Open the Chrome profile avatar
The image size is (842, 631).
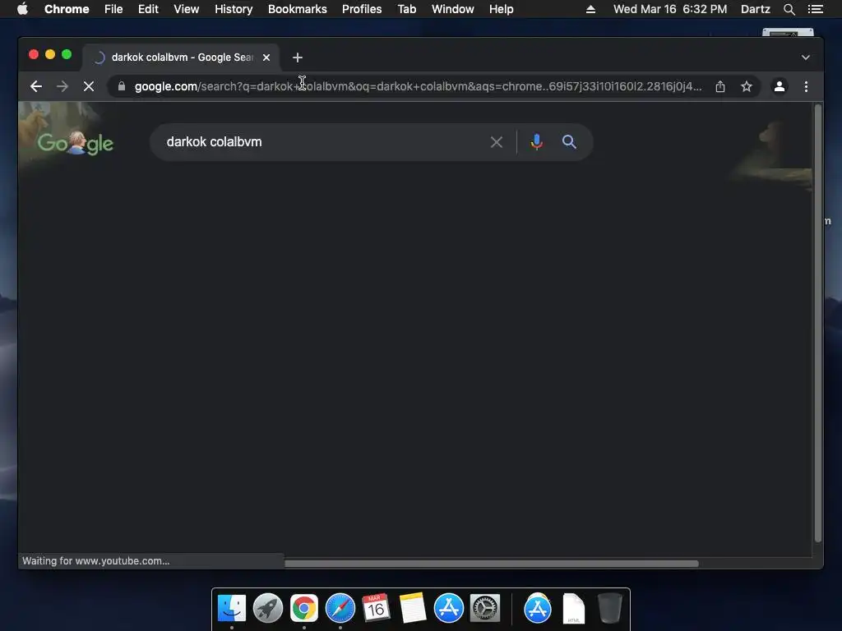tap(780, 86)
